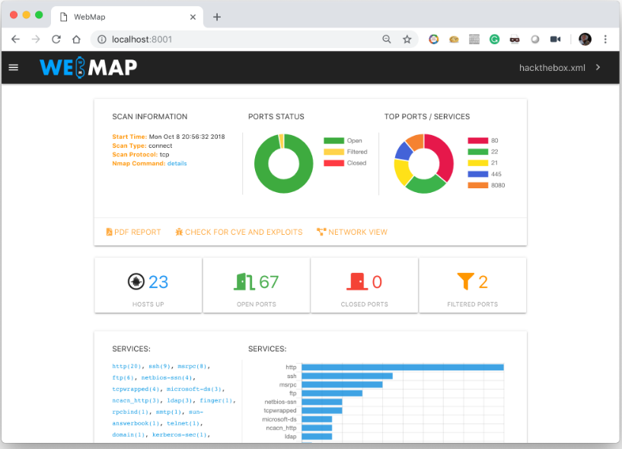622x449 pixels.
Task: Toggle the Filtered legend entry
Action: pyautogui.click(x=340, y=152)
